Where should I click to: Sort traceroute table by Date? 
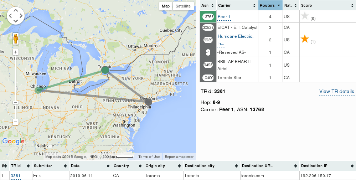tap(91, 166)
